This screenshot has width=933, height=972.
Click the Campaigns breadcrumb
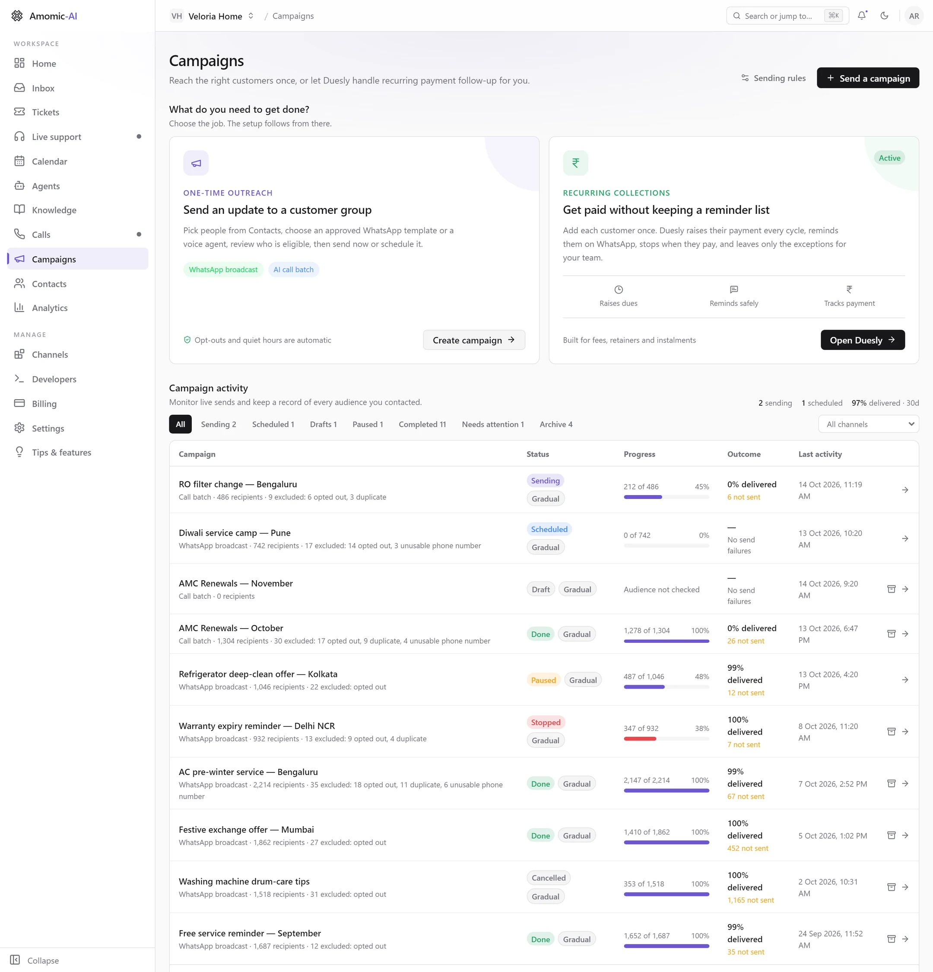coord(293,16)
